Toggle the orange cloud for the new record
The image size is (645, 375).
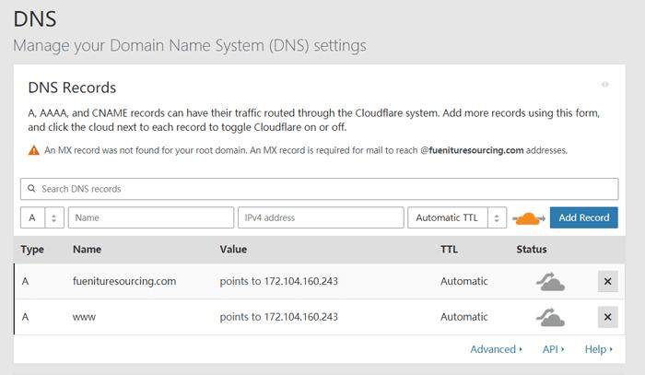[x=529, y=218]
